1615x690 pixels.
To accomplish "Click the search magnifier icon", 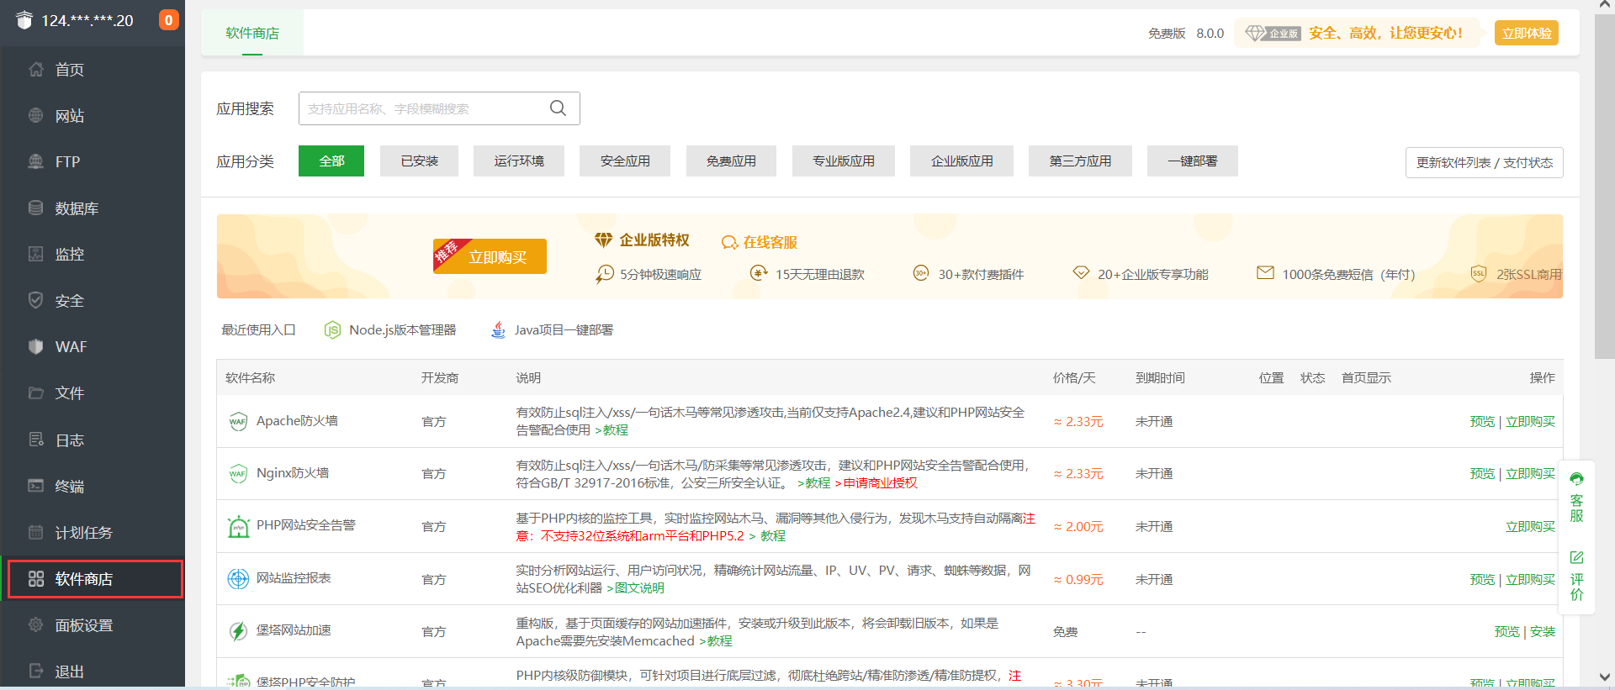I will 558,108.
